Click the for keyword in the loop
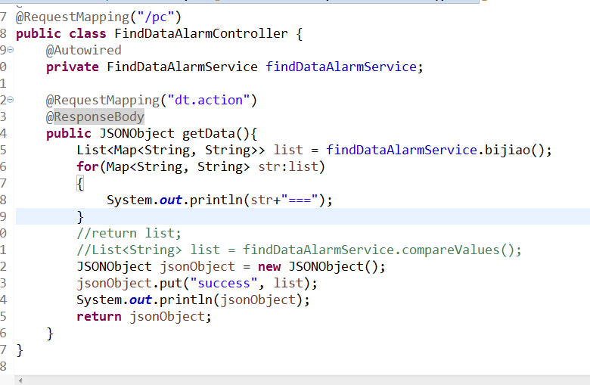This screenshot has height=385, width=590. click(x=88, y=166)
